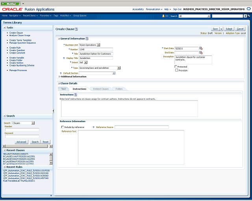
Task: Click the Sign Out link
Action: [177, 9]
